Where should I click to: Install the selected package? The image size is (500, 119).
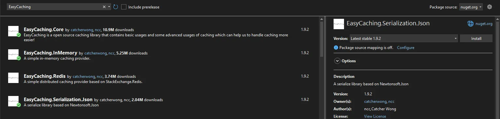476,38
